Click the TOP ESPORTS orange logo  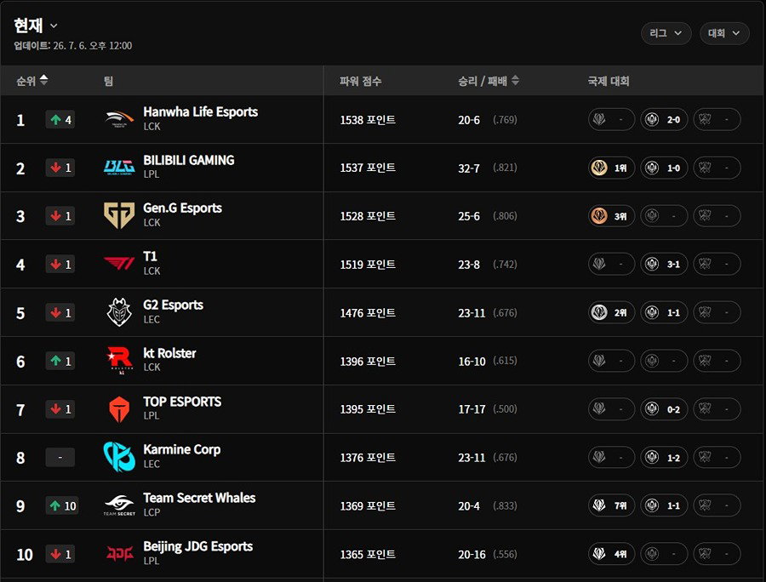[119, 409]
